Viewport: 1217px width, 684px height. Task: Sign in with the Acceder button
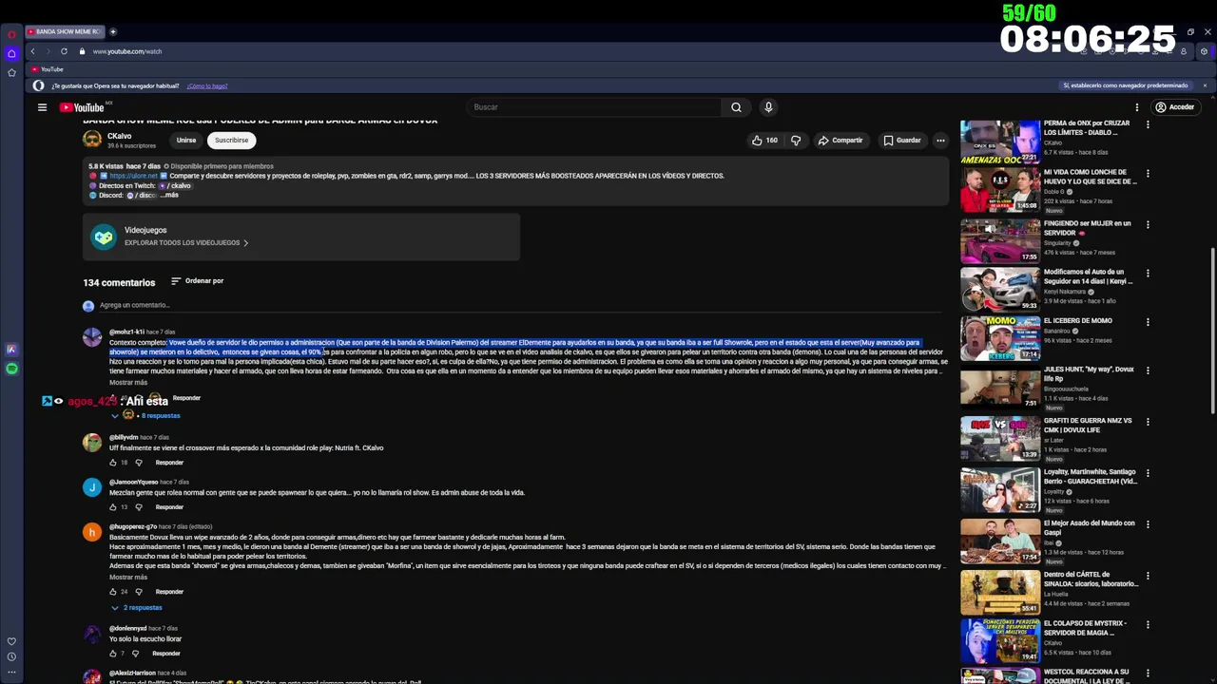click(1174, 107)
